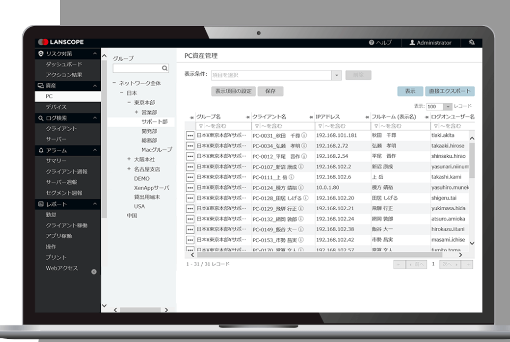Click the Administrator user icon

tap(412, 42)
